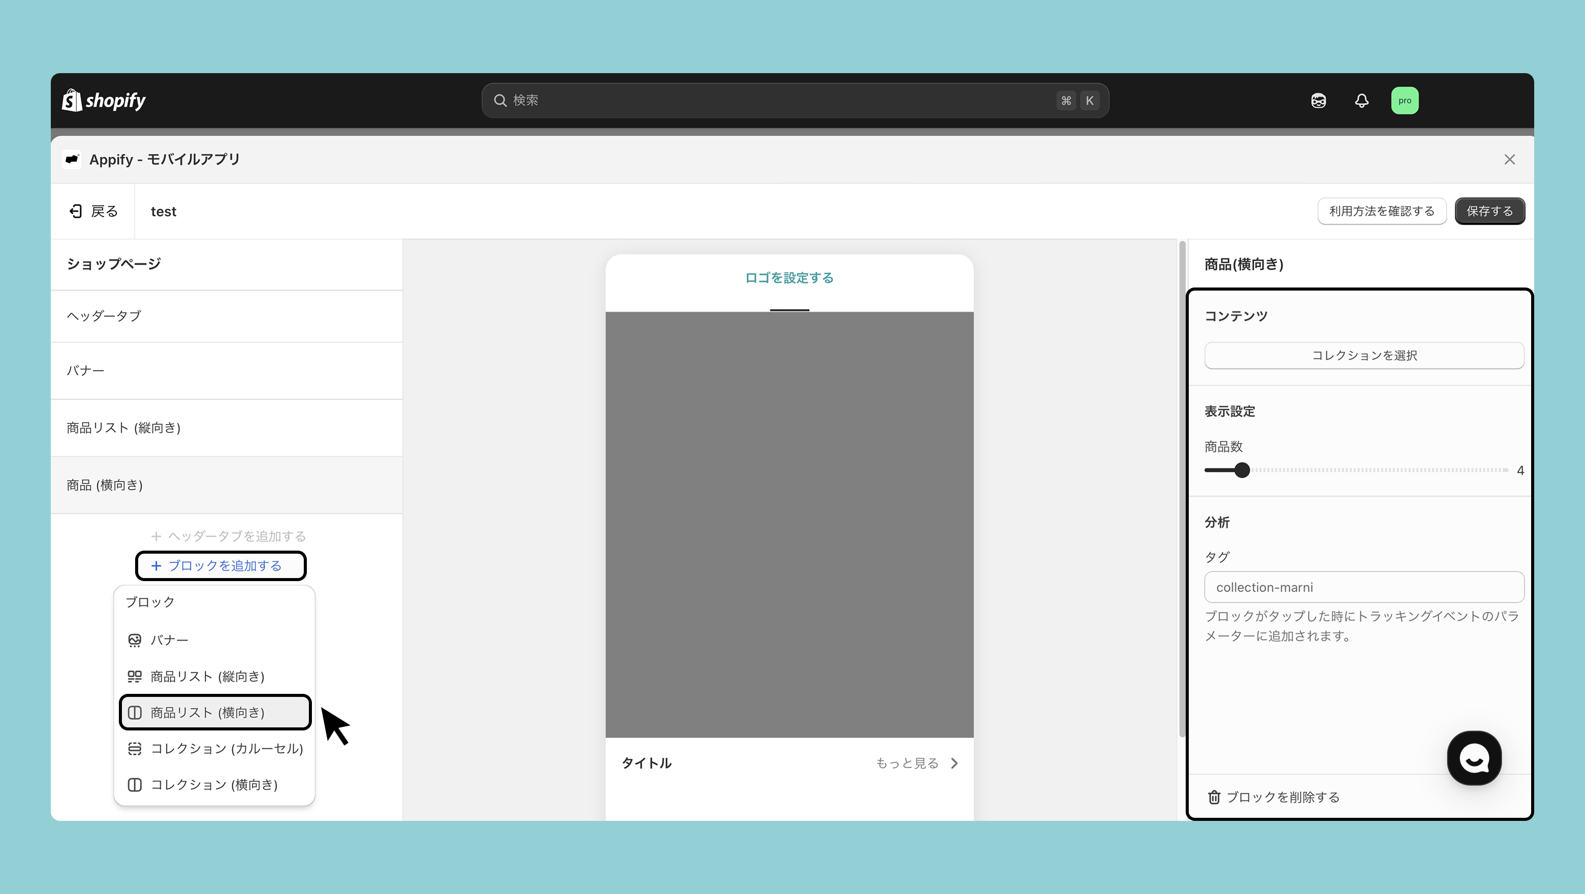
Task: Click the ブロック menu heading
Action: (150, 602)
